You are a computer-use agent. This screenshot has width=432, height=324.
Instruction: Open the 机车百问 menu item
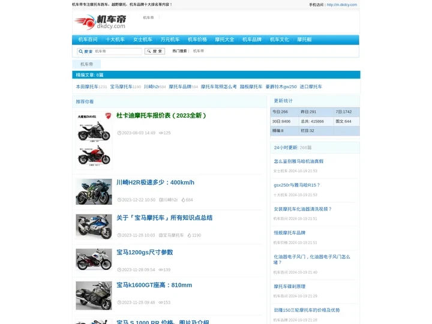88,40
